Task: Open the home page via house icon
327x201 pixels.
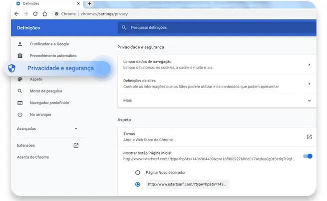Action: (44, 14)
